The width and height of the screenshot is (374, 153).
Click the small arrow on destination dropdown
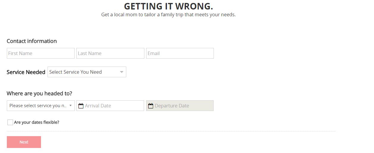[70, 106]
